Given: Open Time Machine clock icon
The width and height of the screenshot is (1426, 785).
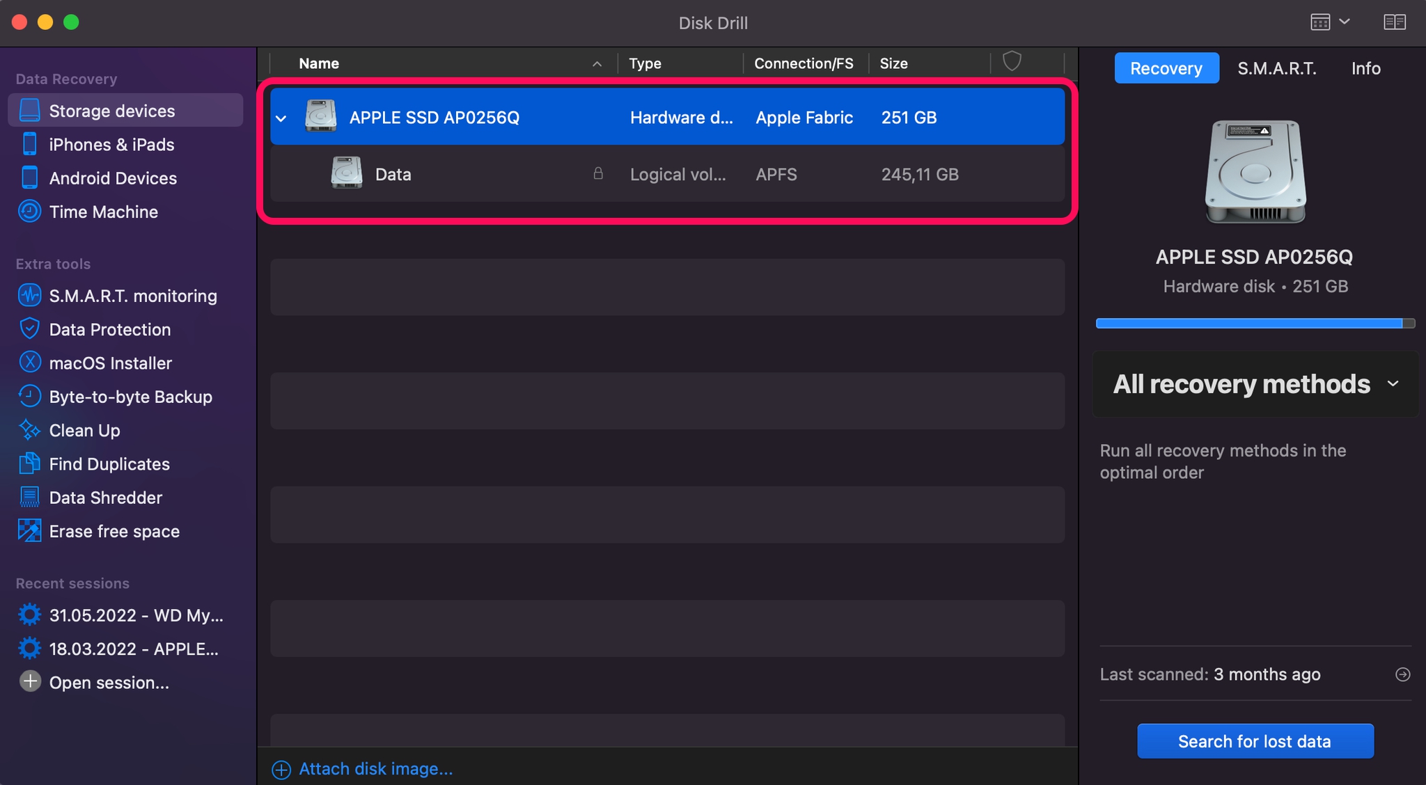Looking at the screenshot, I should point(29,211).
